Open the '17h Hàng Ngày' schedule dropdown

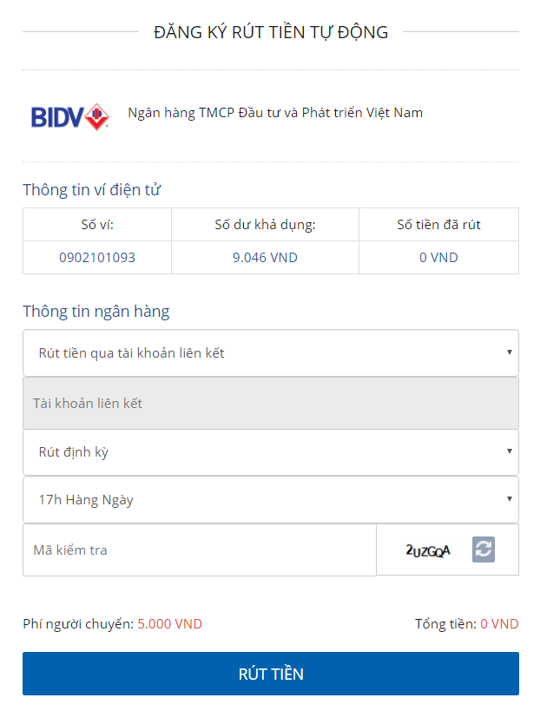(270, 500)
